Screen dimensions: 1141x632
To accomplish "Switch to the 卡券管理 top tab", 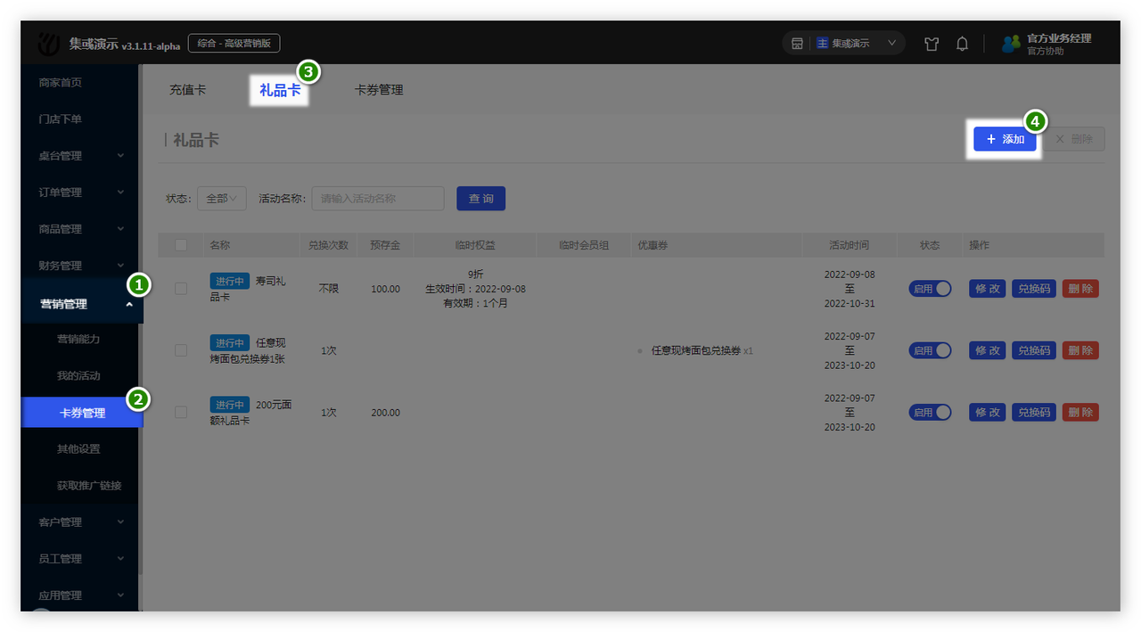I will pos(379,89).
